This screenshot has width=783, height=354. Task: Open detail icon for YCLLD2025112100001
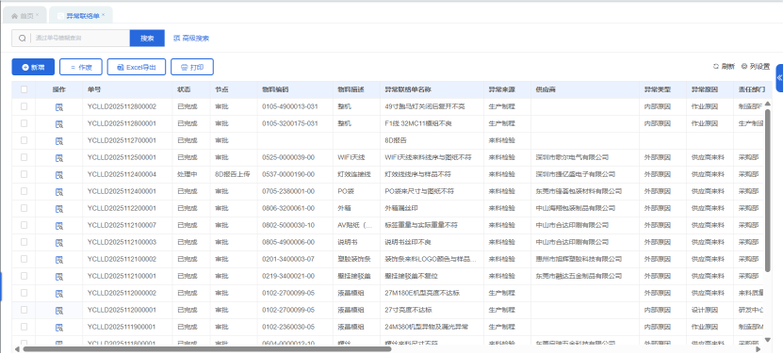pos(59,277)
